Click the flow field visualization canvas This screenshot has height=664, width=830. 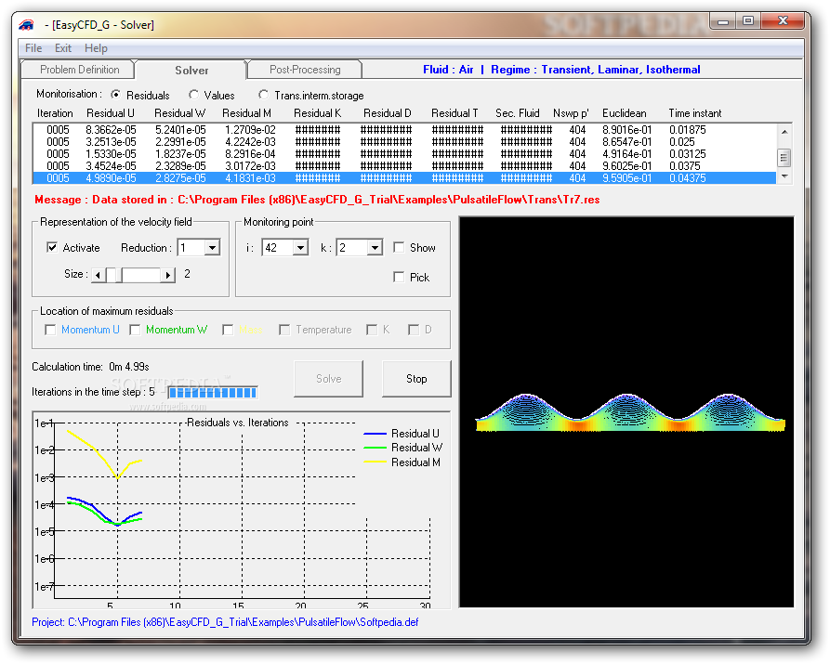(626, 411)
